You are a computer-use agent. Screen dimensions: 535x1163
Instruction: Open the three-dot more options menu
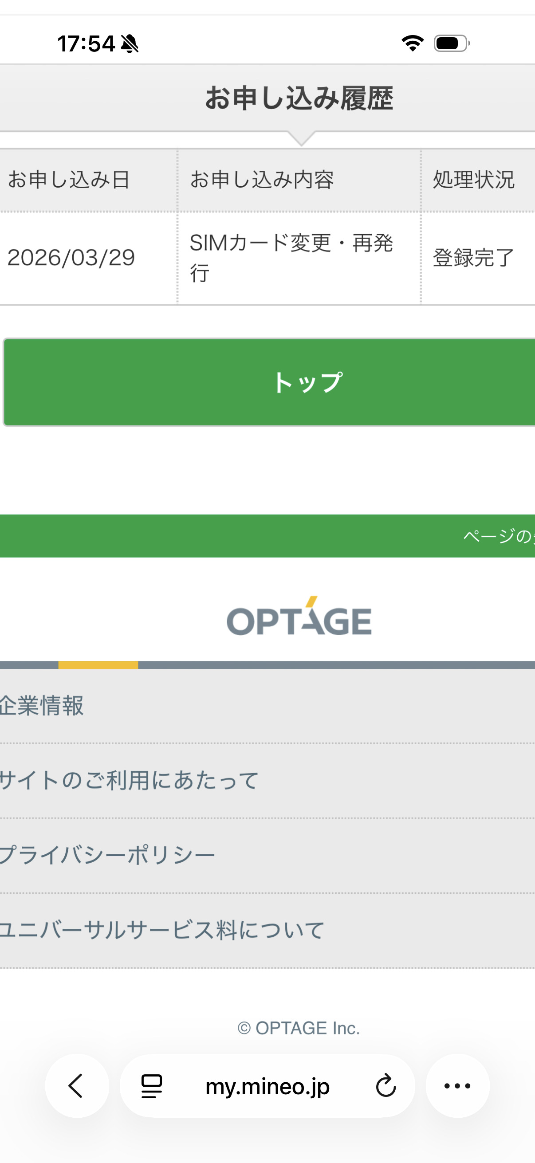(x=457, y=1086)
